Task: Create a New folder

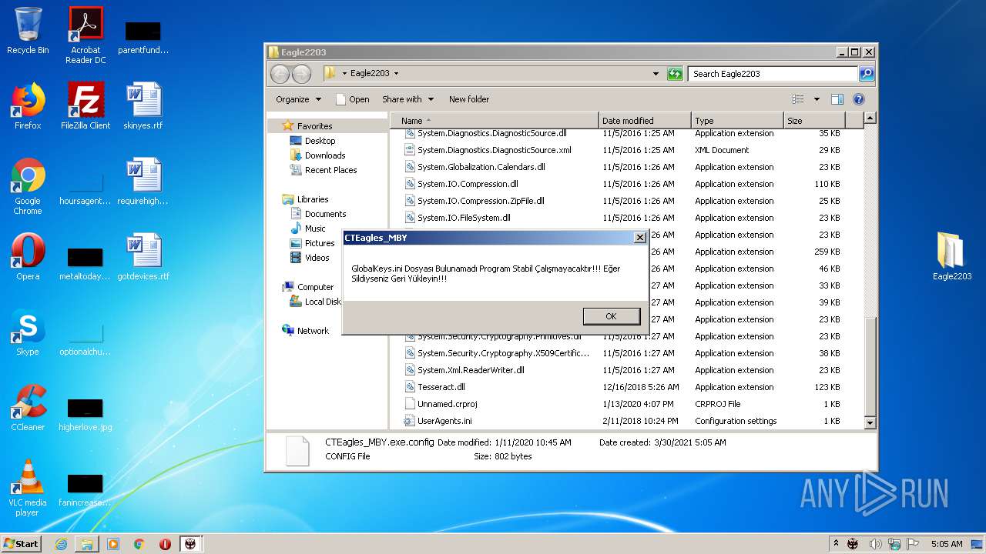Action: click(x=469, y=99)
